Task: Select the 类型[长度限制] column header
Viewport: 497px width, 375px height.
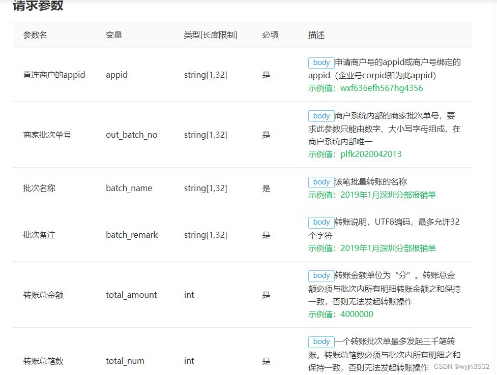Action: tap(210, 35)
